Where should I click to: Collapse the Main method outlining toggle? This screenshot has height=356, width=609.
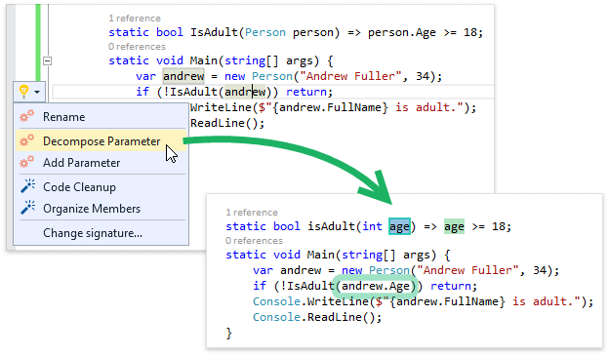(47, 60)
